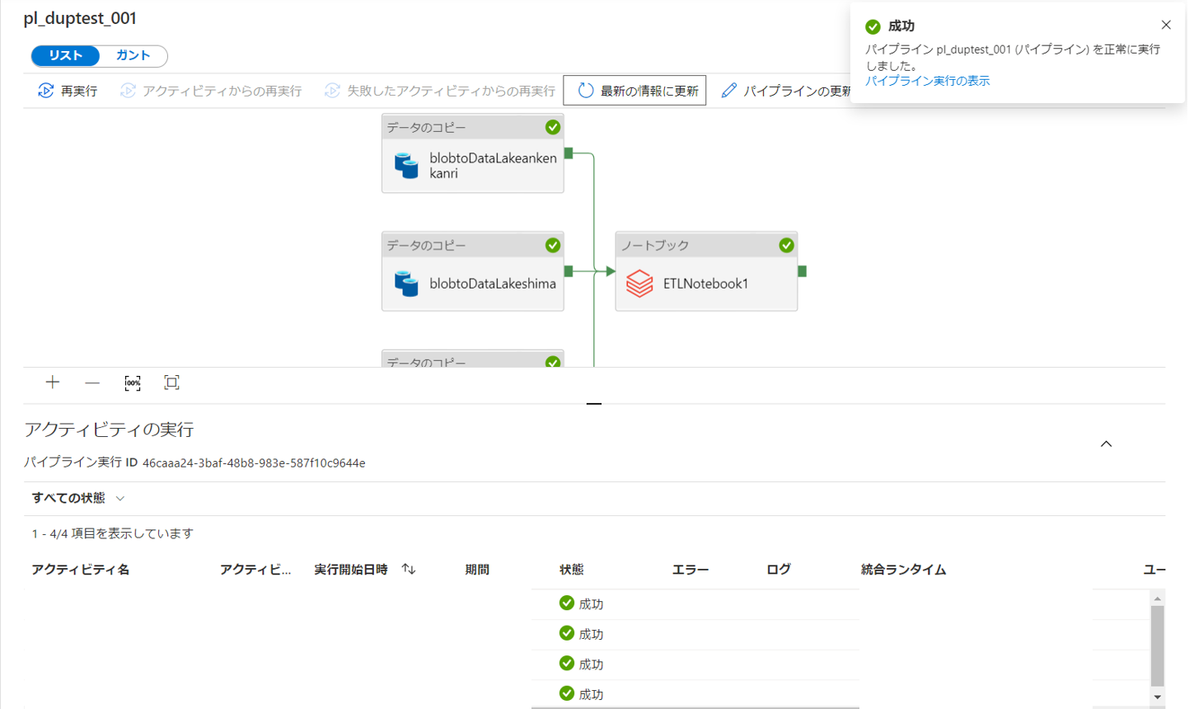Viewport: 1189px width, 709px height.
Task: Click the table scrollbar down arrow
Action: pyautogui.click(x=1158, y=697)
